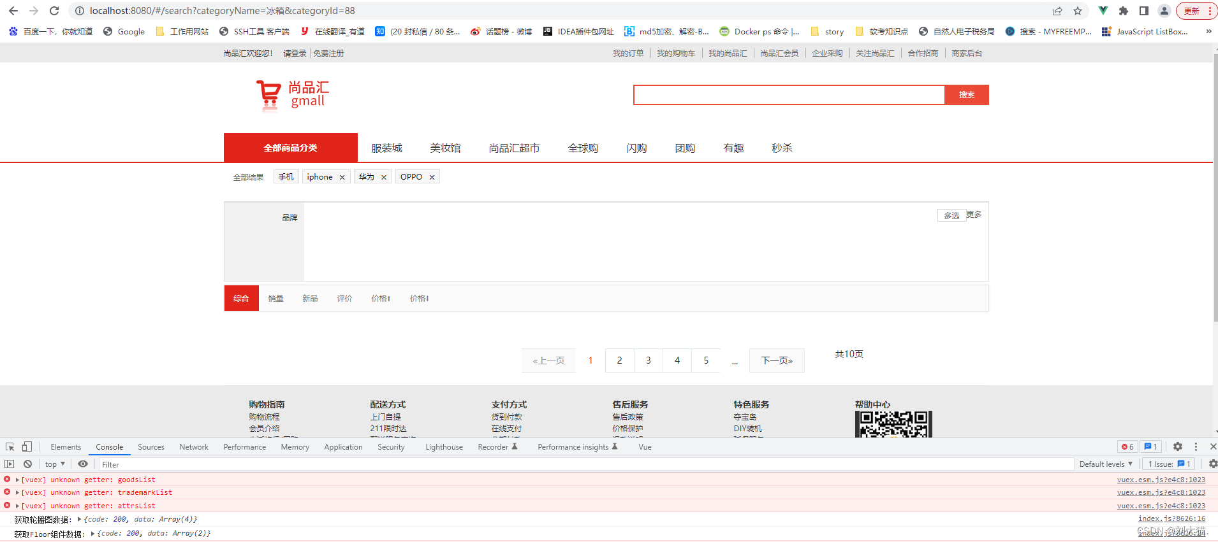
Task: Click the 6 errors counter badge
Action: pos(1127,447)
